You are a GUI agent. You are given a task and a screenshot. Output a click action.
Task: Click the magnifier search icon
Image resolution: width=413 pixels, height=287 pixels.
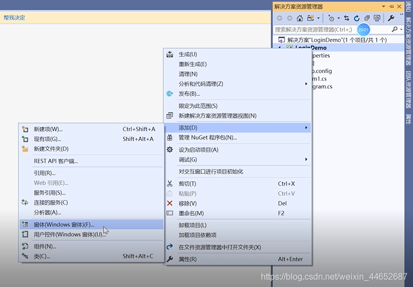click(395, 29)
